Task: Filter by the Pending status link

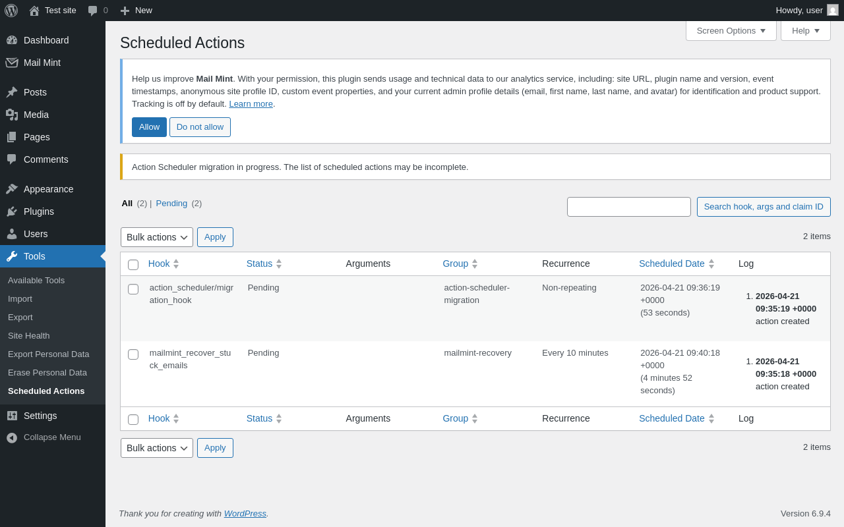Action: pos(171,203)
